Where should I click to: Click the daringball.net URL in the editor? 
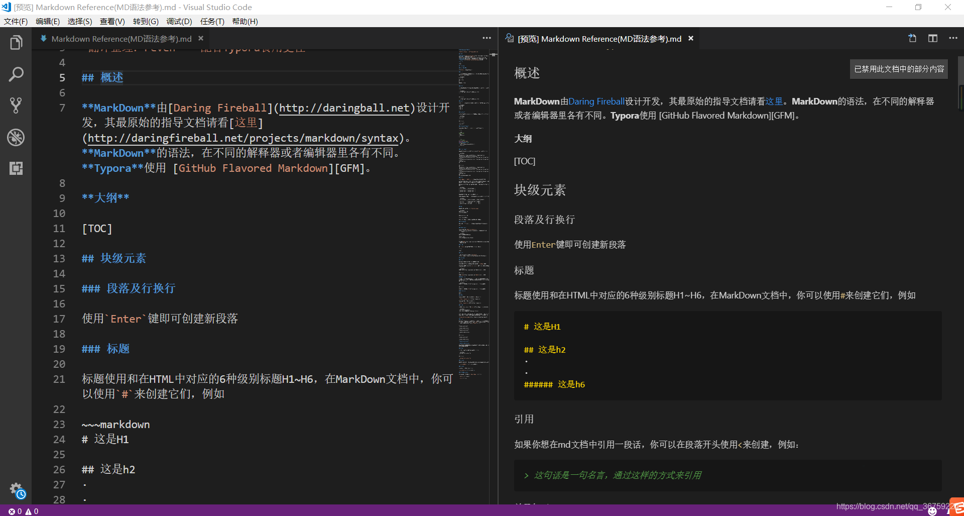[x=344, y=108]
